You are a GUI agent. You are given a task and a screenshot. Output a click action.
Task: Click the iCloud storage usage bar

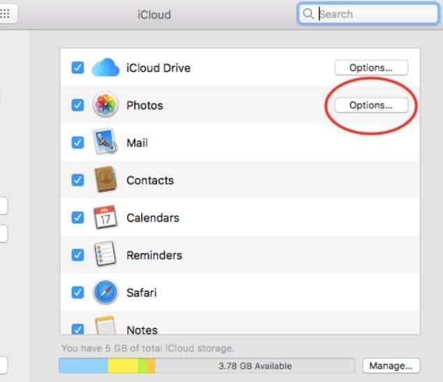[x=207, y=366]
